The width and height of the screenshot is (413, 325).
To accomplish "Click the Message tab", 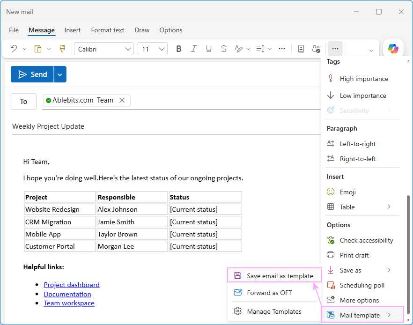I will pos(42,30).
